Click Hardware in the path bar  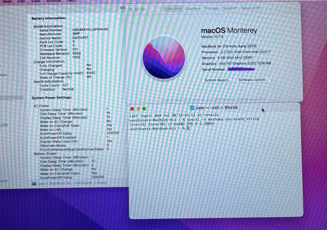pos(84,183)
